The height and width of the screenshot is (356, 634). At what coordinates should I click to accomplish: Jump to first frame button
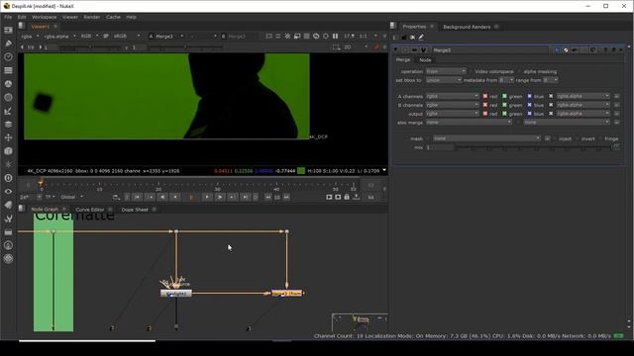137,197
